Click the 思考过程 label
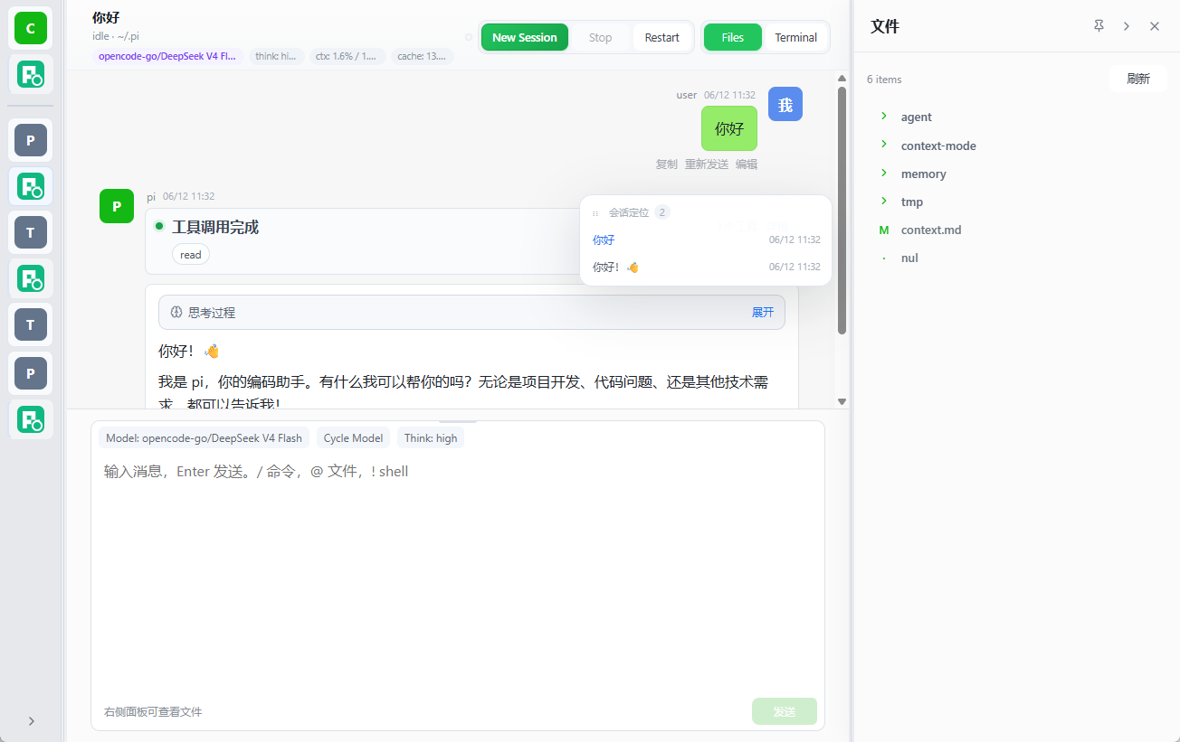Viewport: 1180px width, 742px height. [212, 313]
